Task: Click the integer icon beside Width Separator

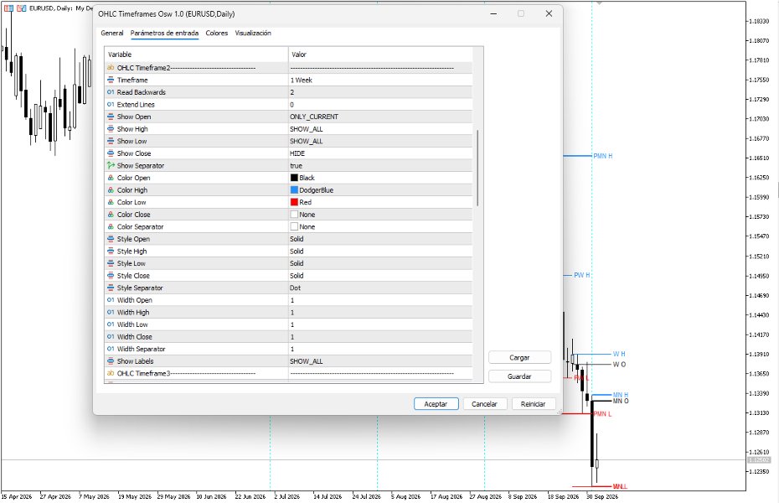Action: pos(111,349)
